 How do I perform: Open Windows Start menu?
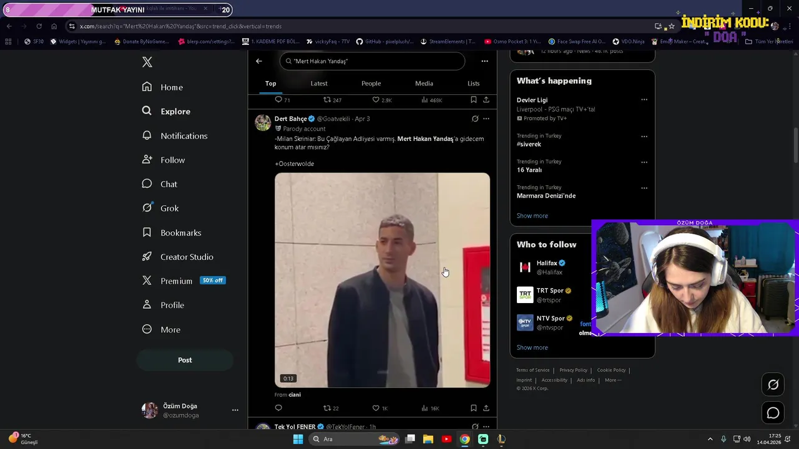tap(298, 439)
